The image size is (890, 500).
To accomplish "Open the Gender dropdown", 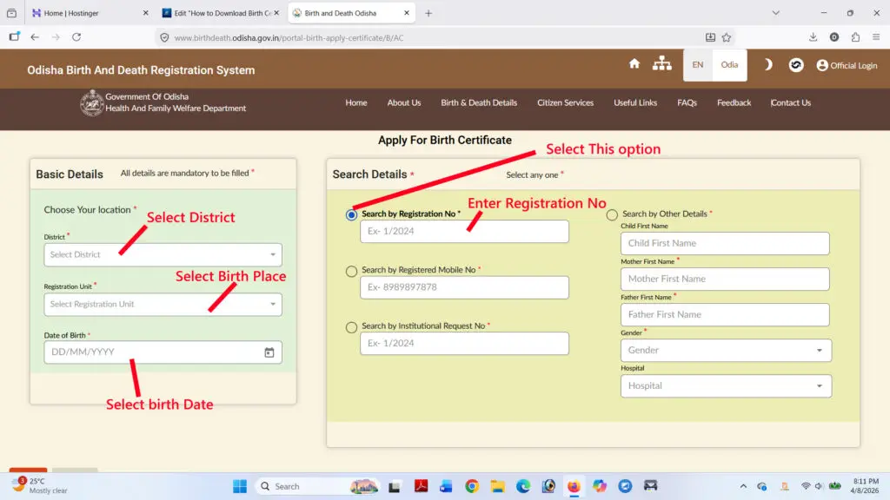I will (x=726, y=351).
